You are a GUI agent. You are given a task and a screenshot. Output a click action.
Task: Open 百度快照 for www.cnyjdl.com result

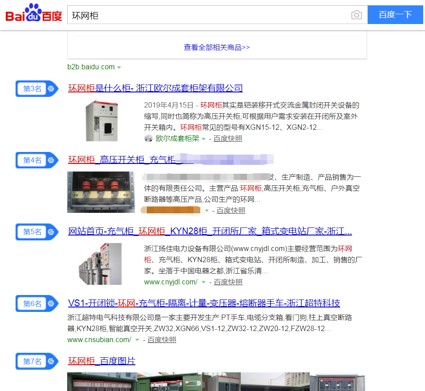228,282
